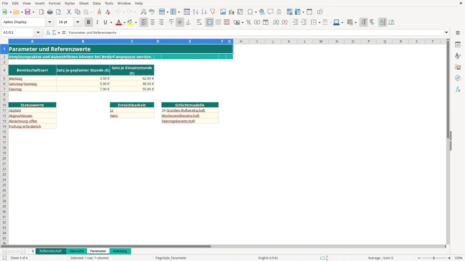
Task: Insert special character (Omega icon)
Action: tap(250, 12)
